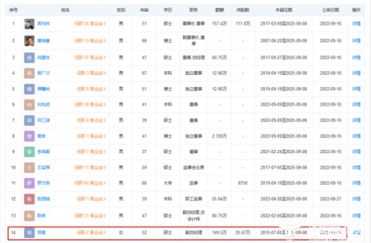Select shares cell '8750' in row 11
Viewport: 371px width, 243px height.
tap(243, 183)
